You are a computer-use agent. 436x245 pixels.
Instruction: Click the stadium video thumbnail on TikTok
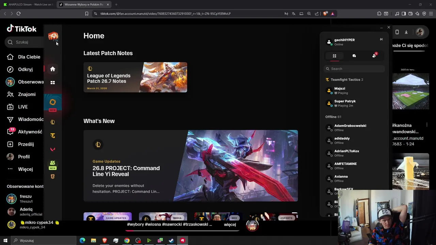click(411, 91)
